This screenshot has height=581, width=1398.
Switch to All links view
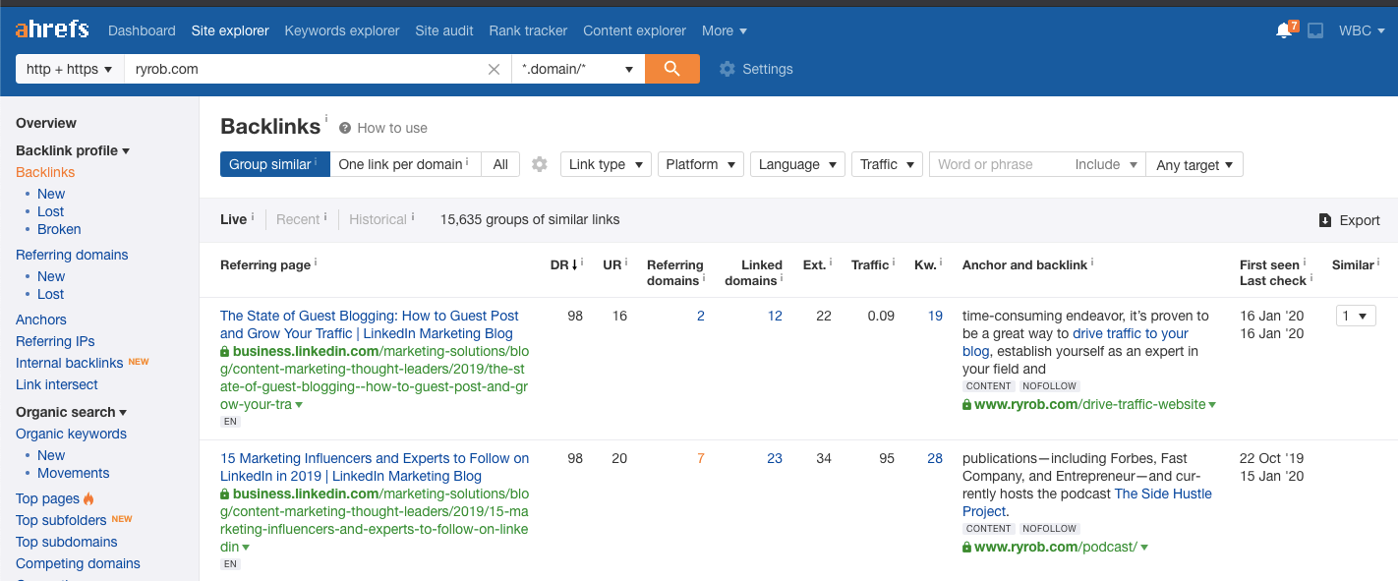500,164
